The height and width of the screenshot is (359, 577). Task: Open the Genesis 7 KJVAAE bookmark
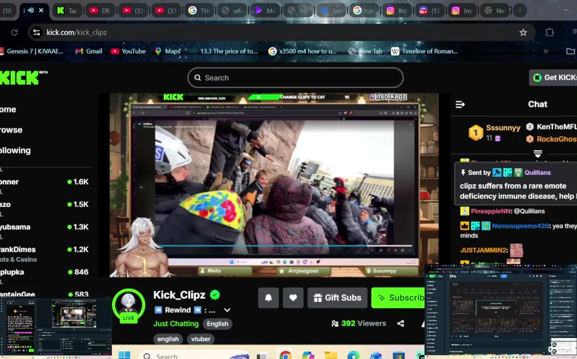pyautogui.click(x=31, y=51)
